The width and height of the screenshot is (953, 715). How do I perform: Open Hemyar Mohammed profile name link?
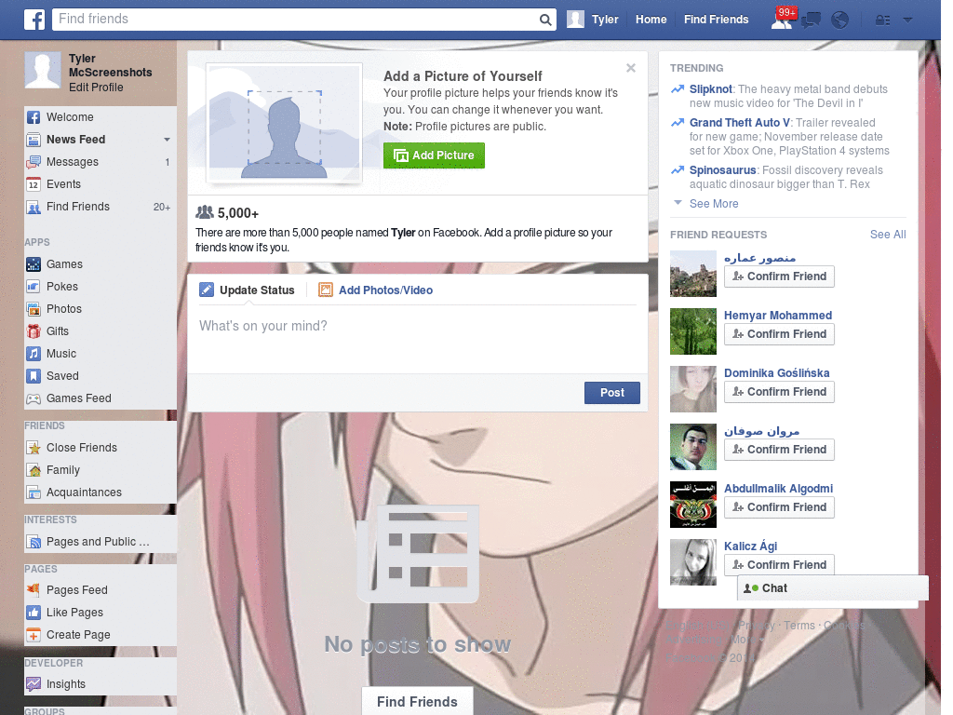coord(778,316)
